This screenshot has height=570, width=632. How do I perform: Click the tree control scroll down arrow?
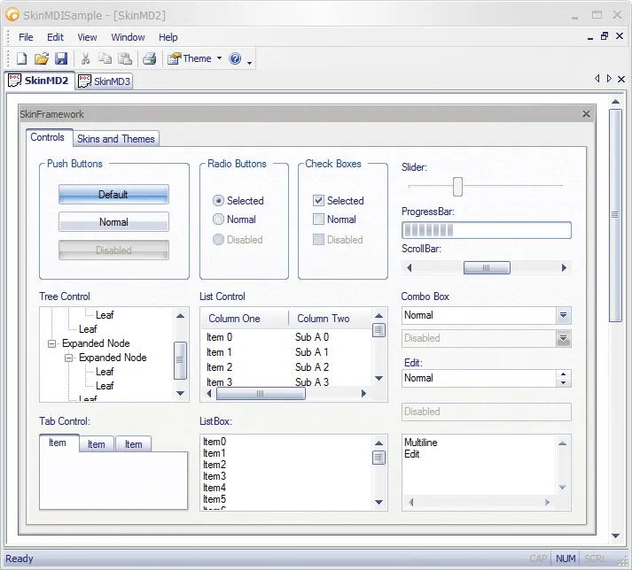[181, 393]
